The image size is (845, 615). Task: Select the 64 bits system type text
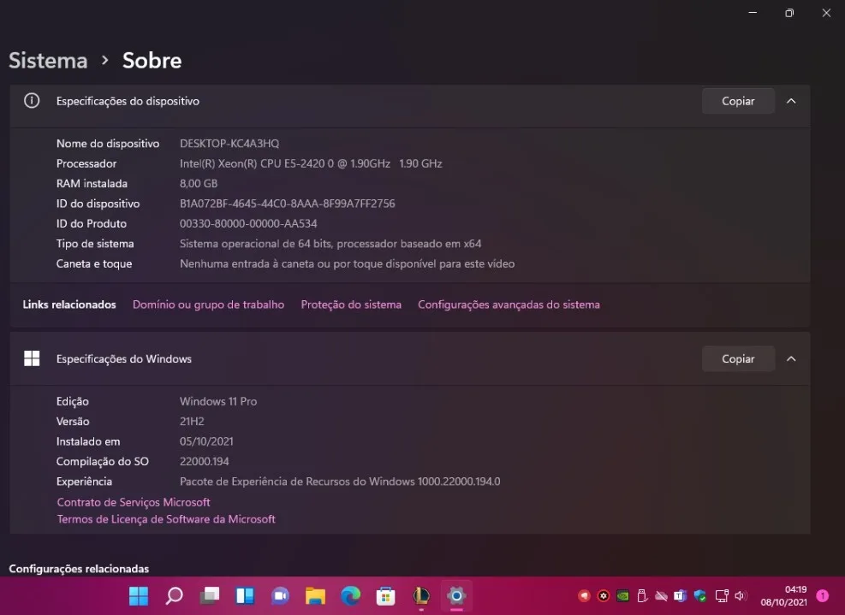pos(330,244)
